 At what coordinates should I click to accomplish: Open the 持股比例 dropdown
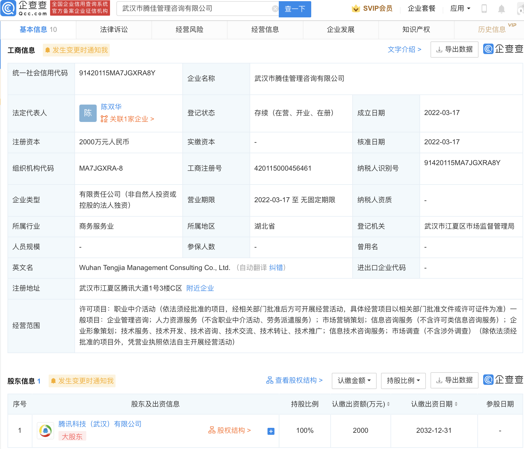403,380
